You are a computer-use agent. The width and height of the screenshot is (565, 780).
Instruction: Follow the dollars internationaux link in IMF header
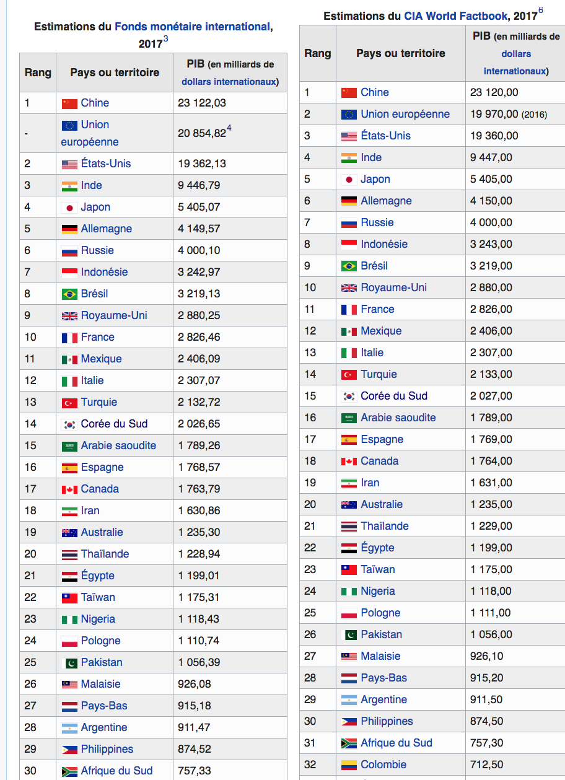(229, 82)
